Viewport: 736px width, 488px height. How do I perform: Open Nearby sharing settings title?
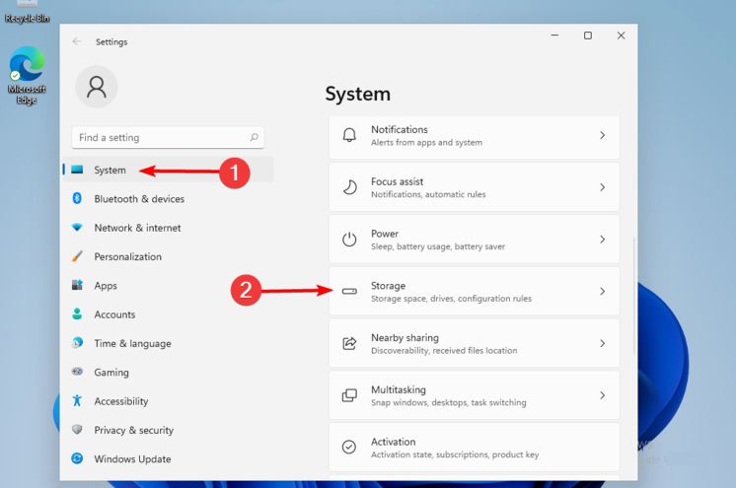point(405,338)
